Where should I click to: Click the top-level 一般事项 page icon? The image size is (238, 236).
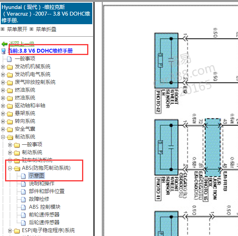[x=9, y=59]
